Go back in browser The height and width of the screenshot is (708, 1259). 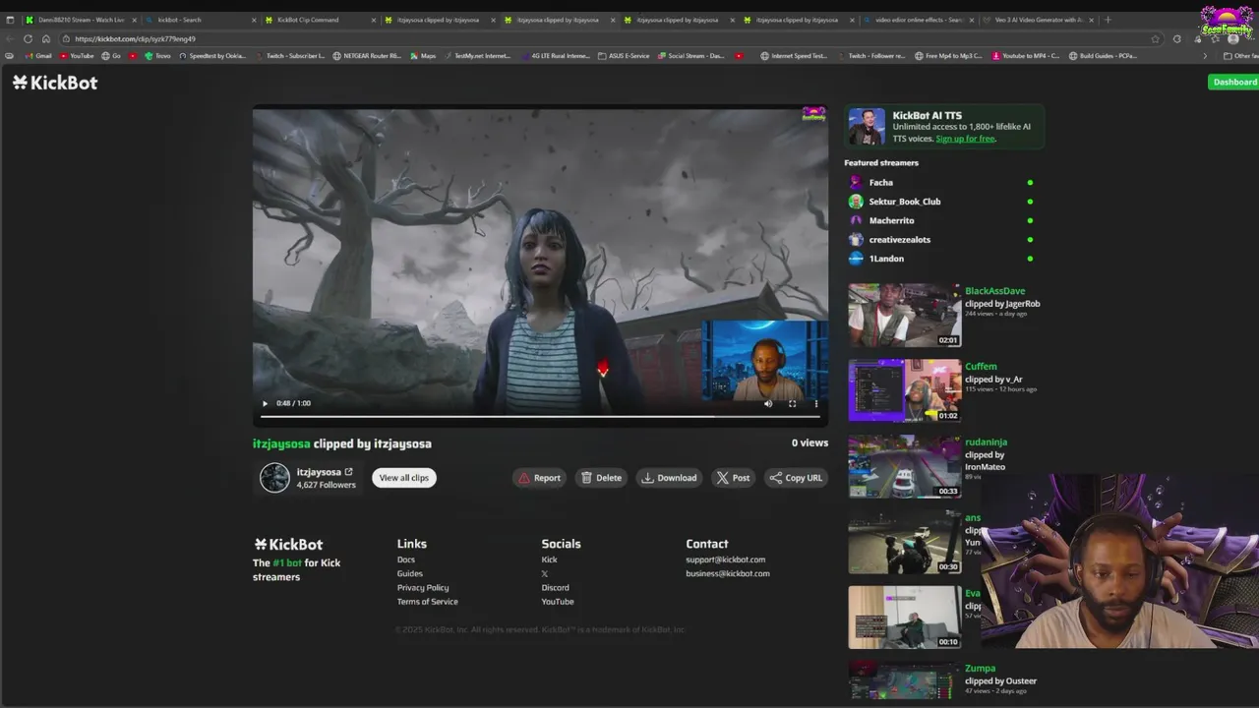[x=10, y=38]
